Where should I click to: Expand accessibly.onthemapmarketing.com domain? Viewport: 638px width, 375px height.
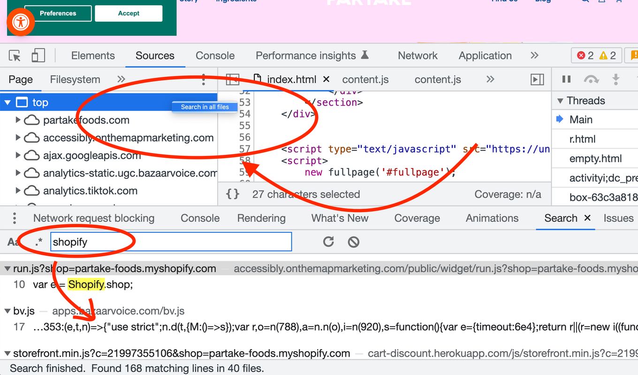click(18, 138)
